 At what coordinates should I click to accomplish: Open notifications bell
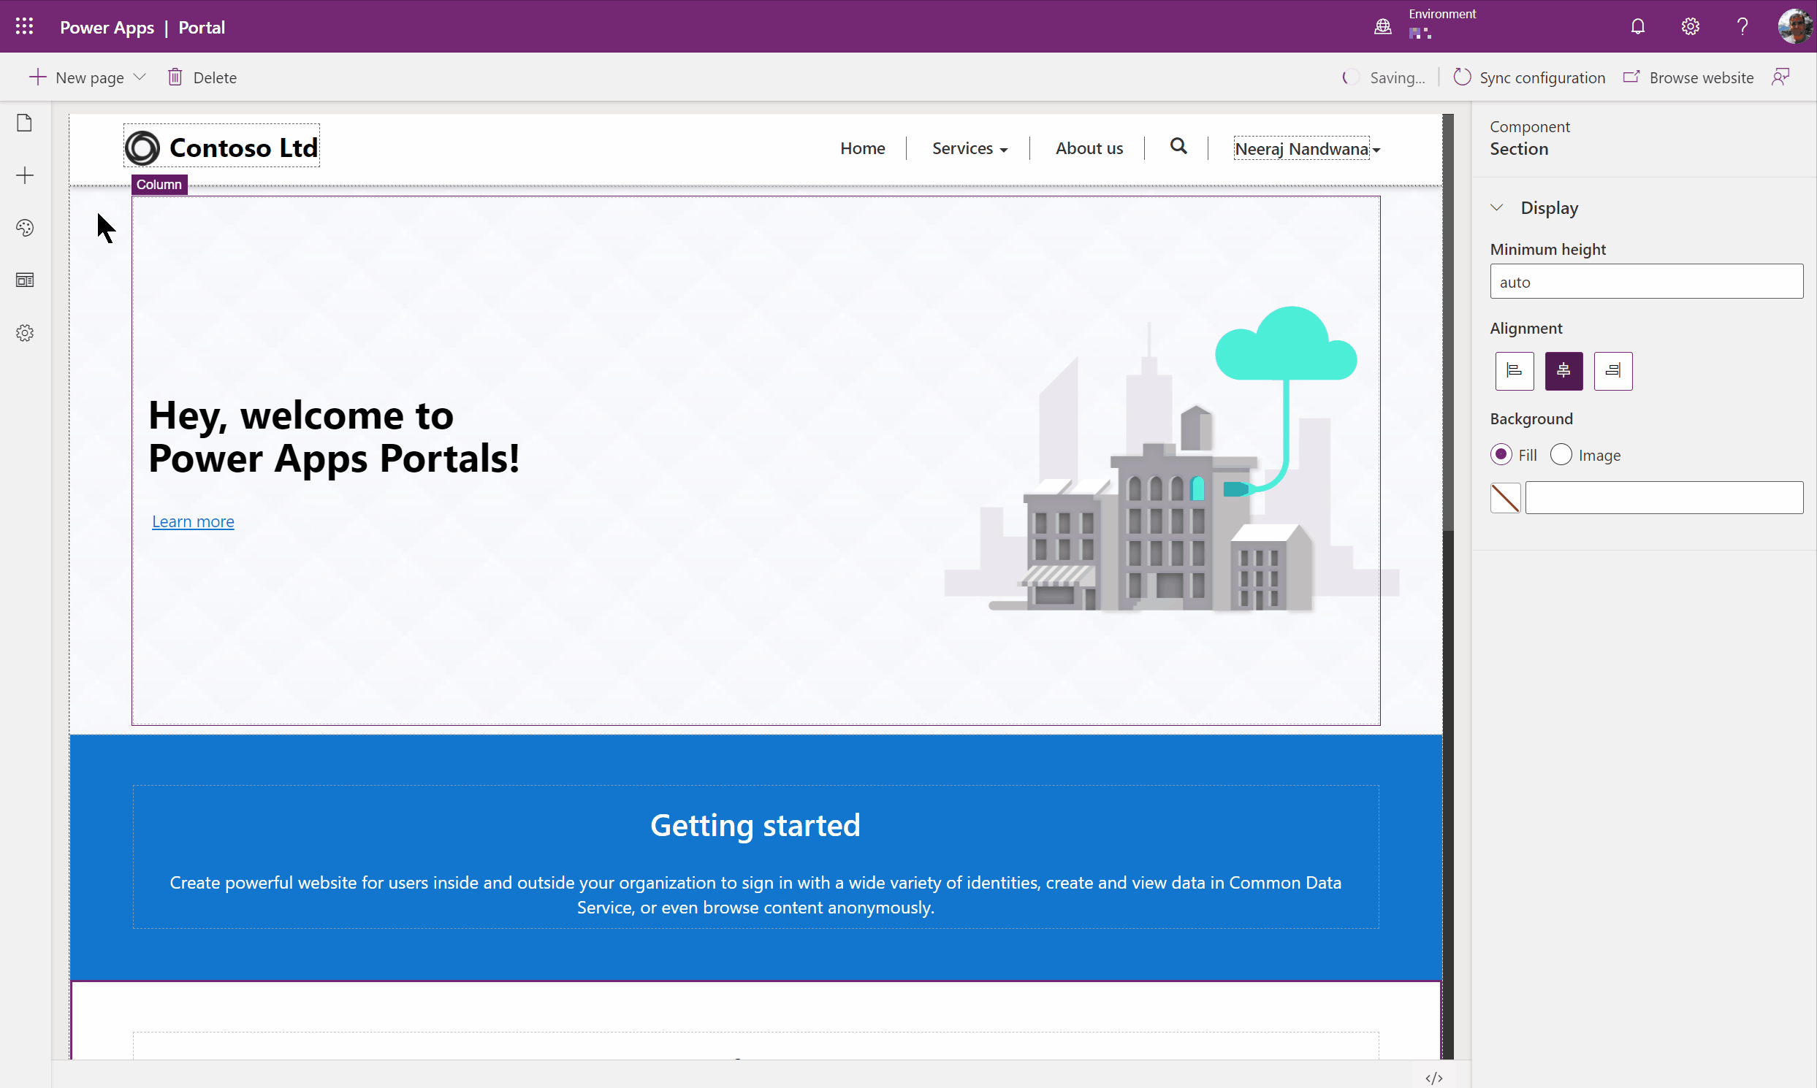[x=1637, y=26]
